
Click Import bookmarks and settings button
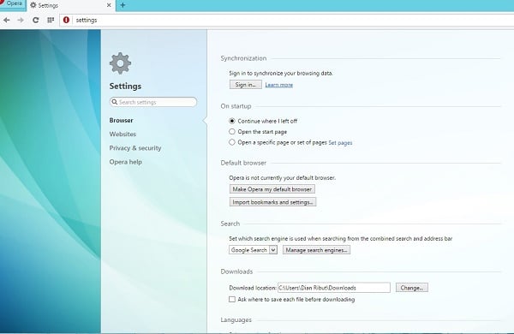coord(272,202)
